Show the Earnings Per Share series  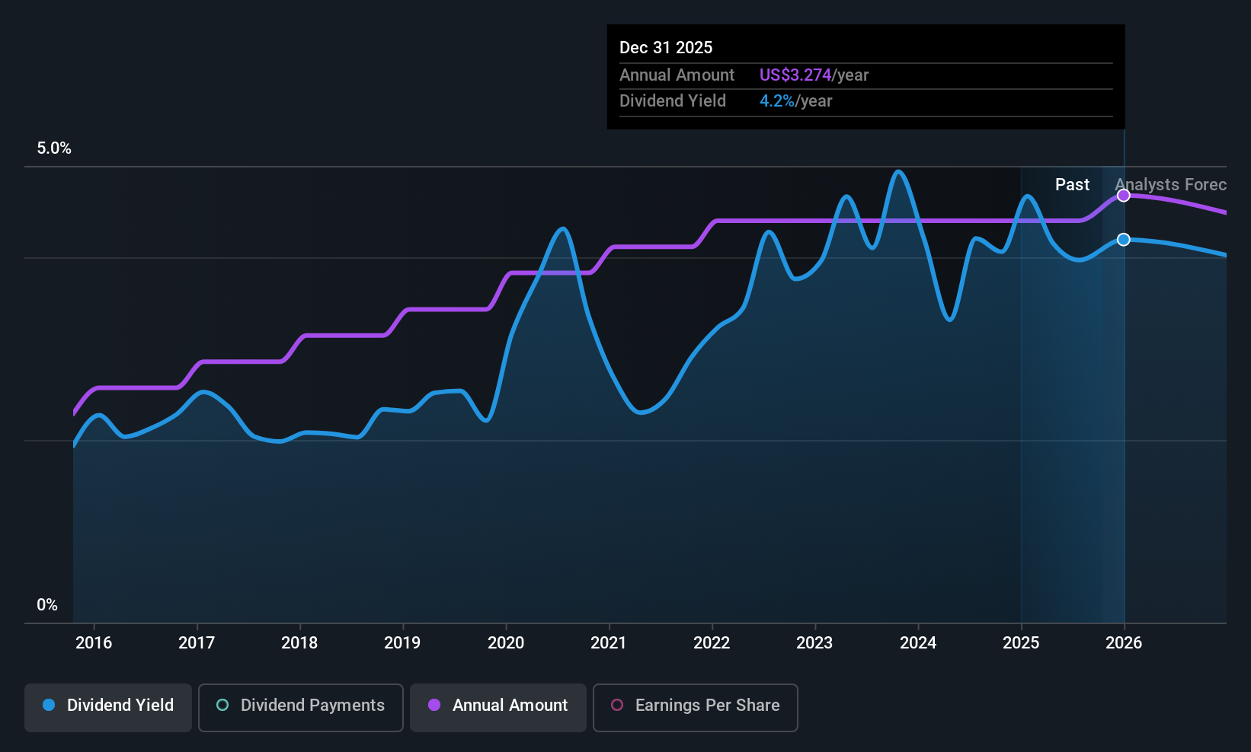tap(695, 707)
